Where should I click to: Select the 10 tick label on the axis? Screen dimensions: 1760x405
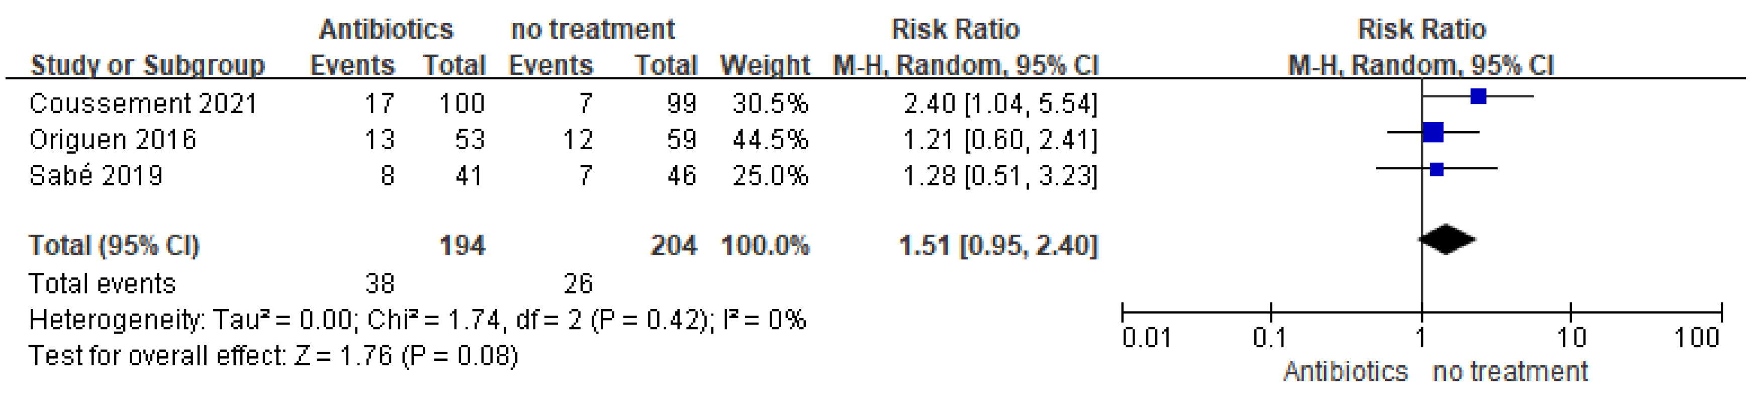point(1571,338)
